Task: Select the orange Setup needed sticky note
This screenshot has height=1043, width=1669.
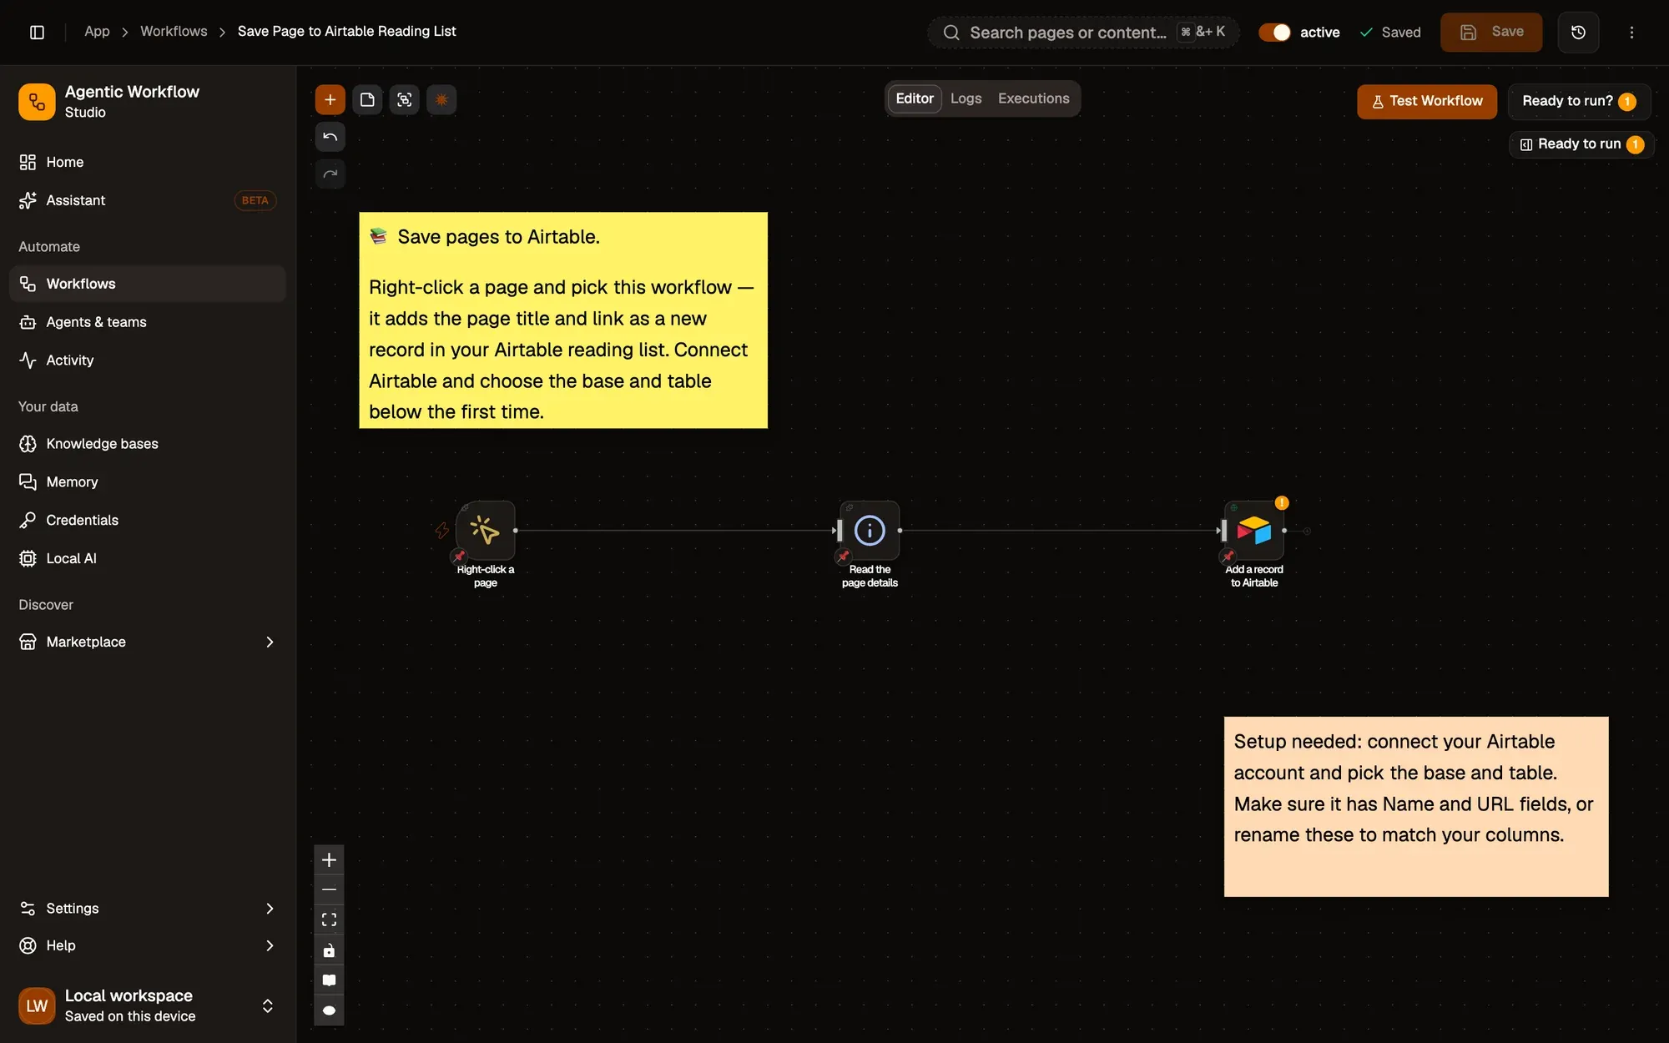Action: coord(1416,807)
